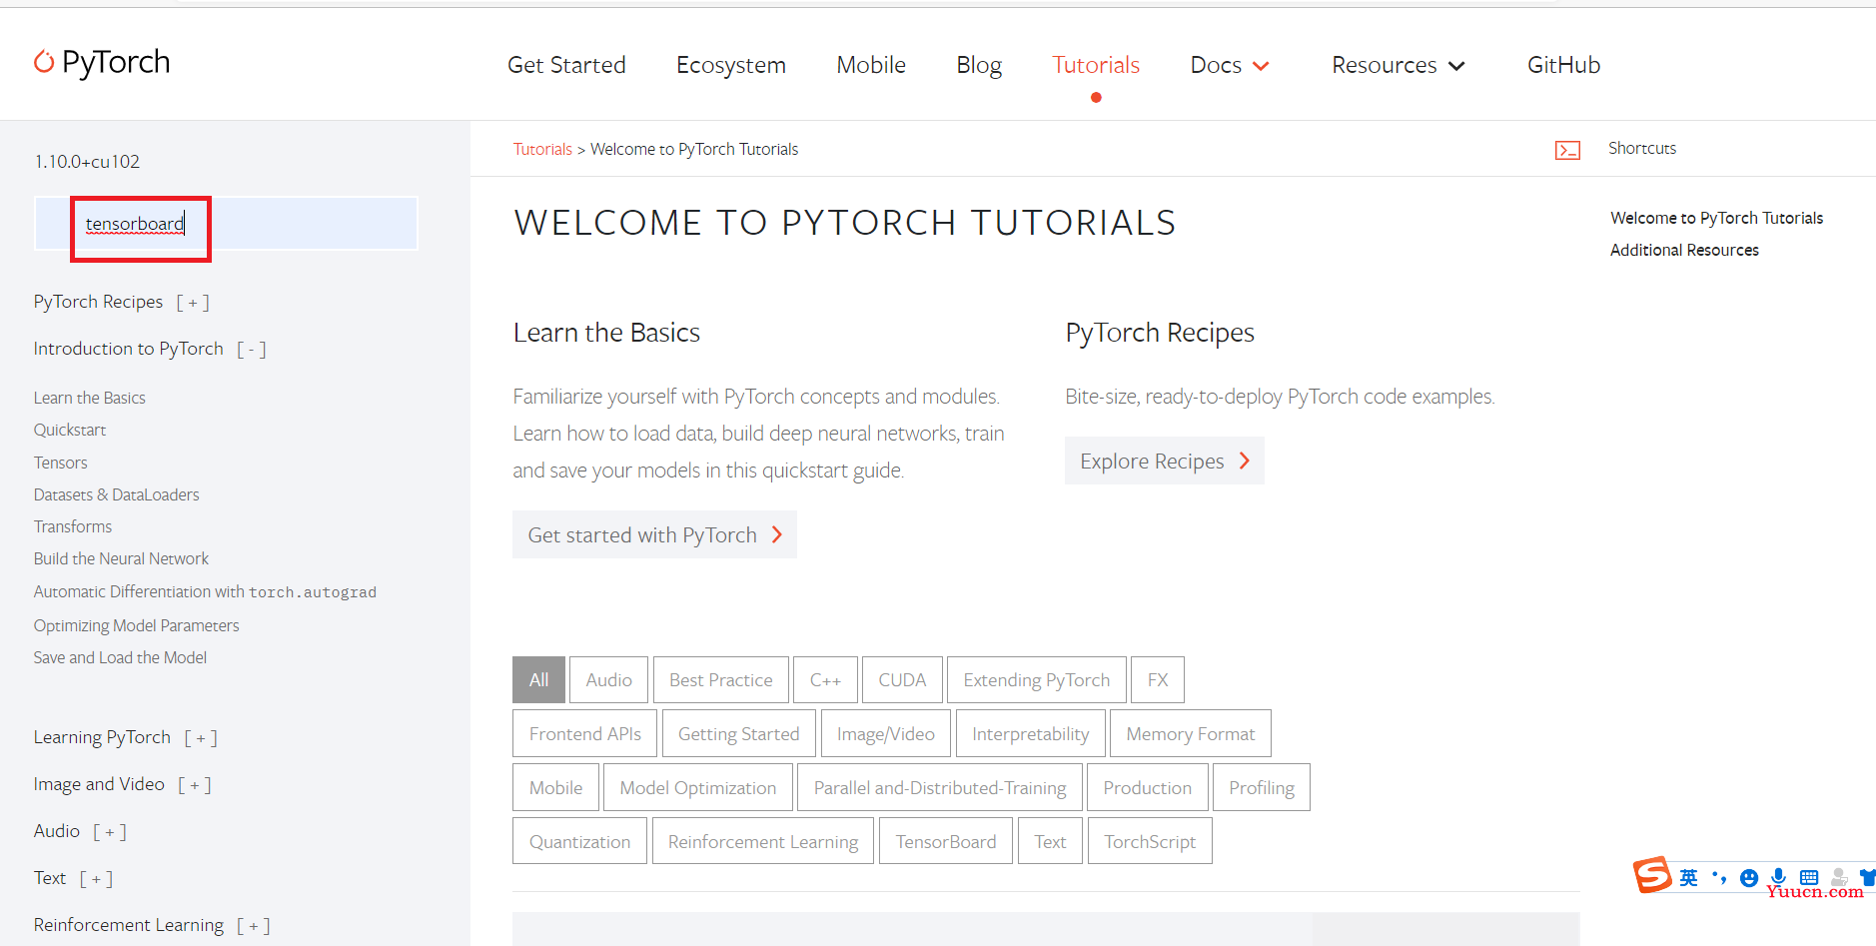Click the Explore Recipes button
Image resolution: width=1876 pixels, height=946 pixels.
pyautogui.click(x=1165, y=461)
